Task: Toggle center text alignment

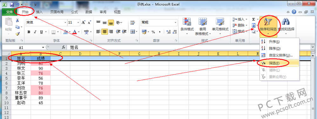Action: [105, 32]
